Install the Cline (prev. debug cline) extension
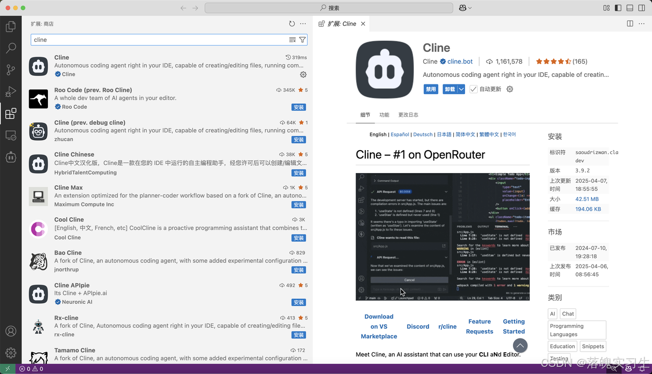 (x=299, y=140)
